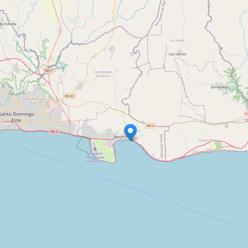Click the purple Santo Domingo Este district label
The height and width of the screenshot is (248, 248).
pyautogui.click(x=34, y=101)
